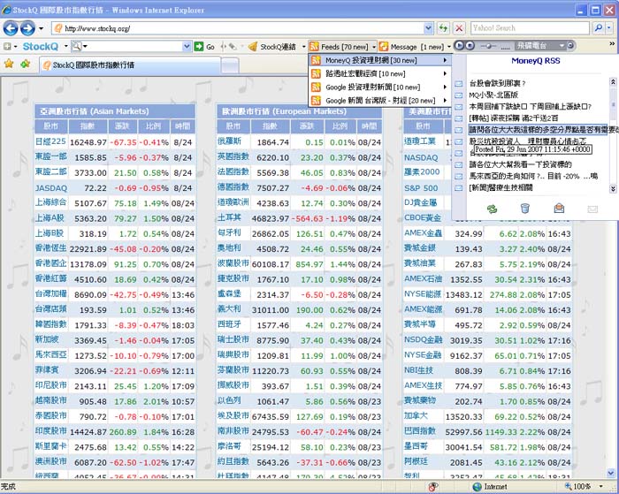Select Google 新聞 台灣版 - 財經 feed
Image resolution: width=619 pixels, height=494 pixels.
[379, 101]
